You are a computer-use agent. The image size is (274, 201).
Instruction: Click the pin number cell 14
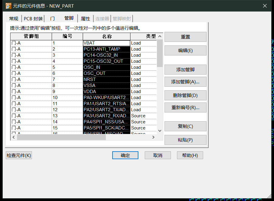(67, 122)
